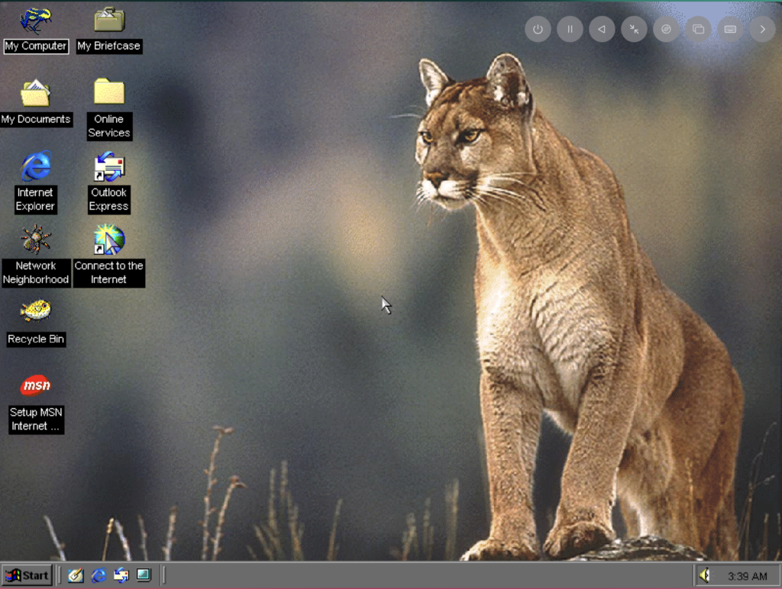
Task: Click the 3:39 AM taskbar clock
Action: 747,577
